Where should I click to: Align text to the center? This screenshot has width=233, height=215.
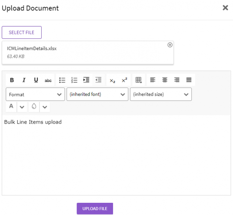click(x=165, y=80)
